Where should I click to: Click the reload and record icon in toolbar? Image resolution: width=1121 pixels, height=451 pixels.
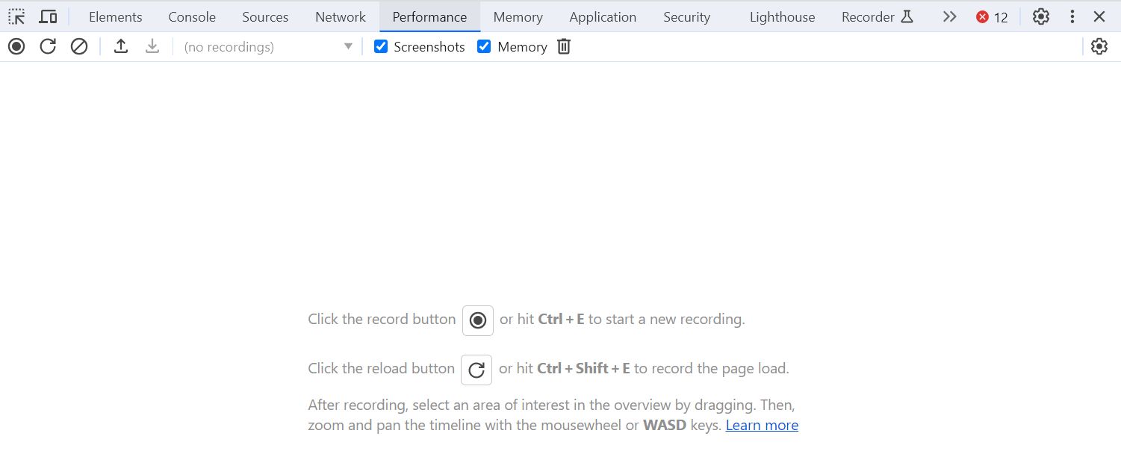coord(48,47)
